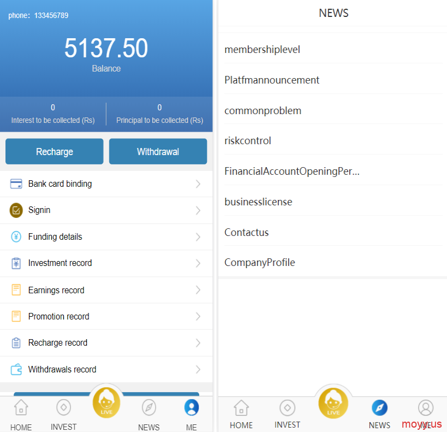Select NEWS tab label in left screen

pyautogui.click(x=149, y=427)
